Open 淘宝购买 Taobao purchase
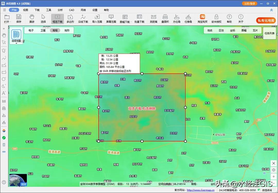 (x=202, y=19)
